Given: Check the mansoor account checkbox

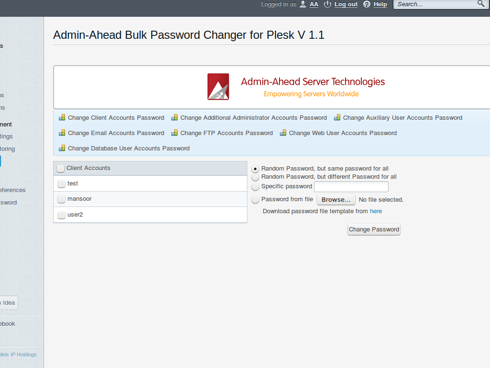Looking at the screenshot, I should pyautogui.click(x=61, y=199).
